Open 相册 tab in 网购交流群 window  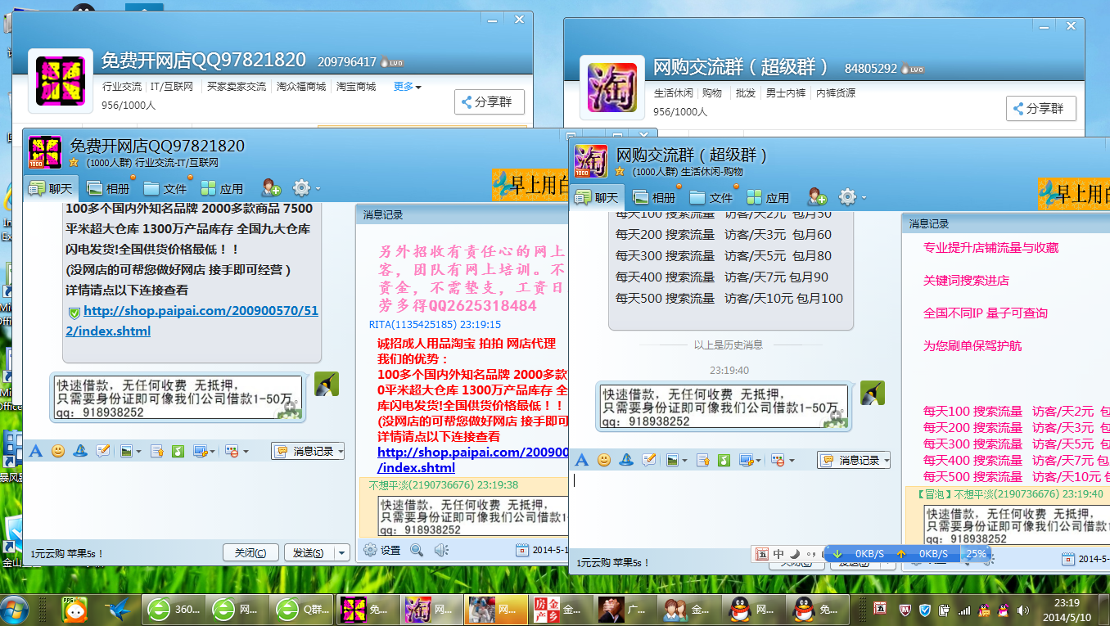click(x=654, y=197)
